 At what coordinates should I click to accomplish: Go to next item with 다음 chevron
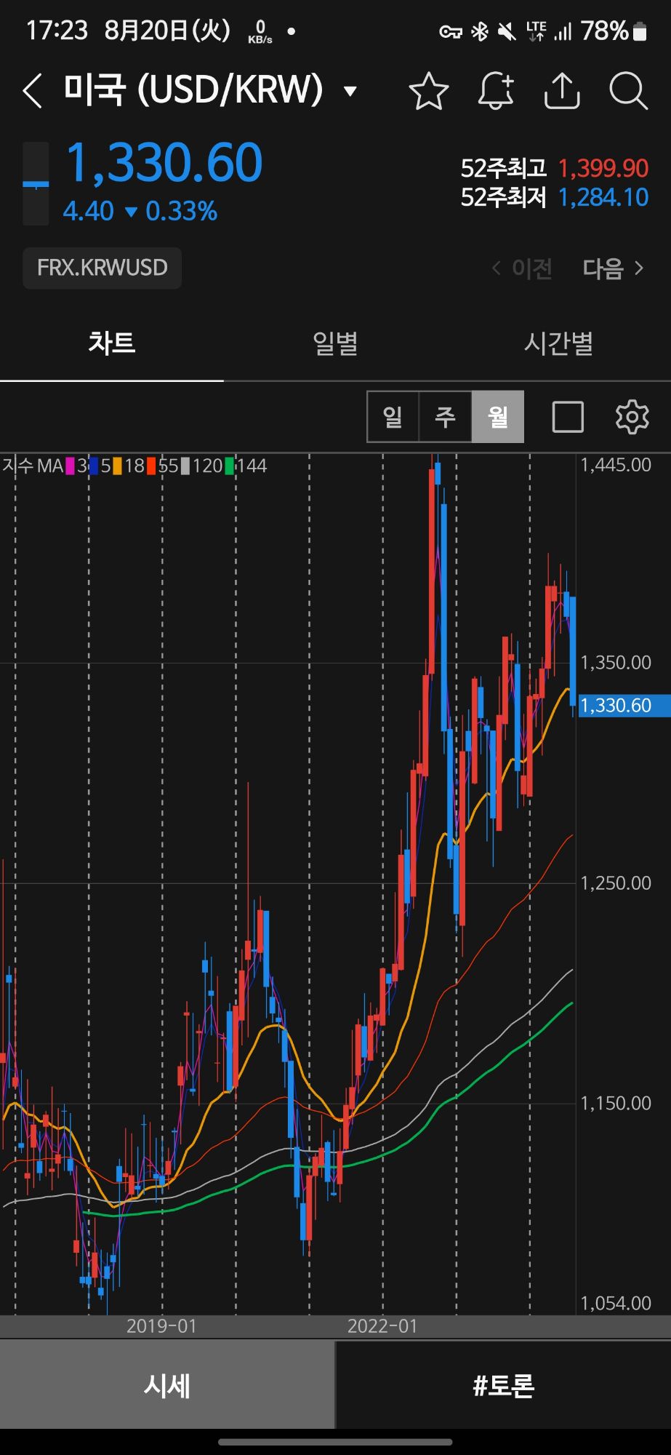(613, 268)
